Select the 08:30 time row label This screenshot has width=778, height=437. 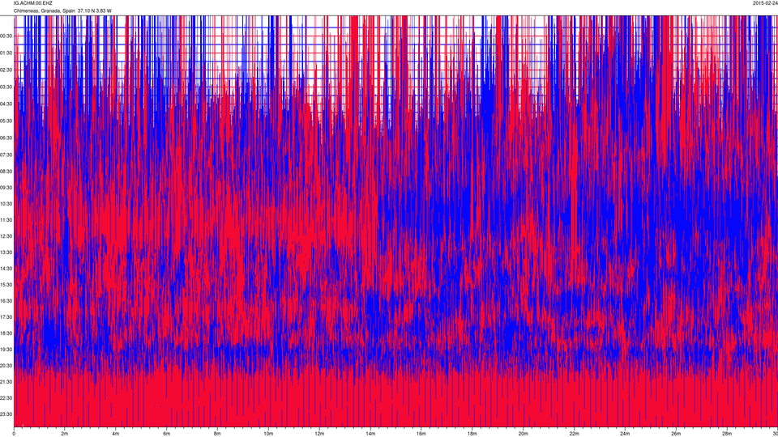6,172
